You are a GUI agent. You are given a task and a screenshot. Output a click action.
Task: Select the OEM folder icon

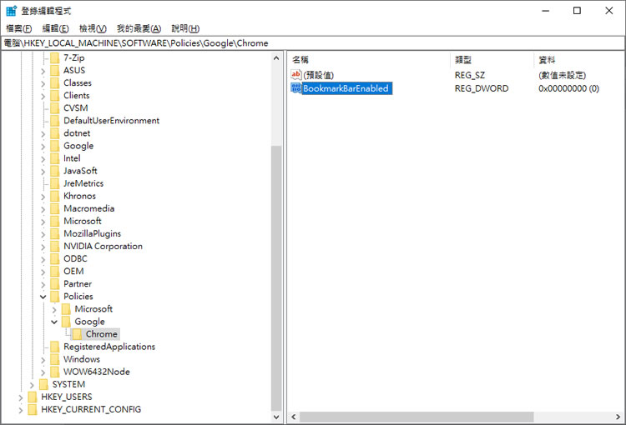pos(55,272)
